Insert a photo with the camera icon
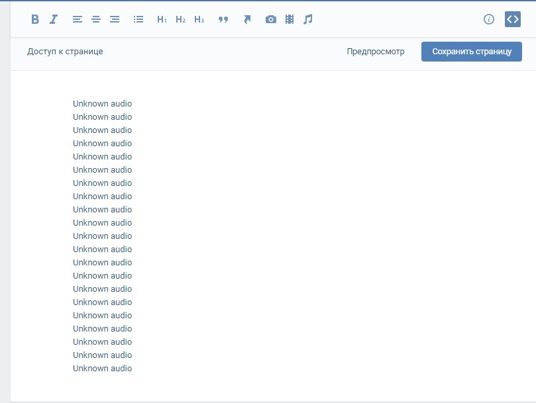Viewport: 536px width, 403px height. tap(270, 20)
